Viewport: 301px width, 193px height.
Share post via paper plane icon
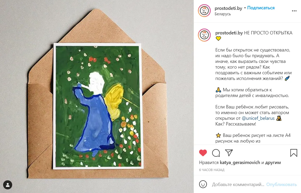(229, 153)
